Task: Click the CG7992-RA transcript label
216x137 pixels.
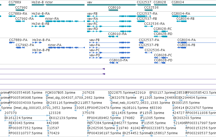Action: pos(24,18)
